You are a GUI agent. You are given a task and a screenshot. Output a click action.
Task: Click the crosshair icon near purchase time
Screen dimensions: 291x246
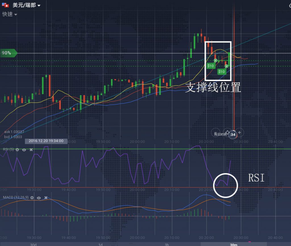point(228,132)
